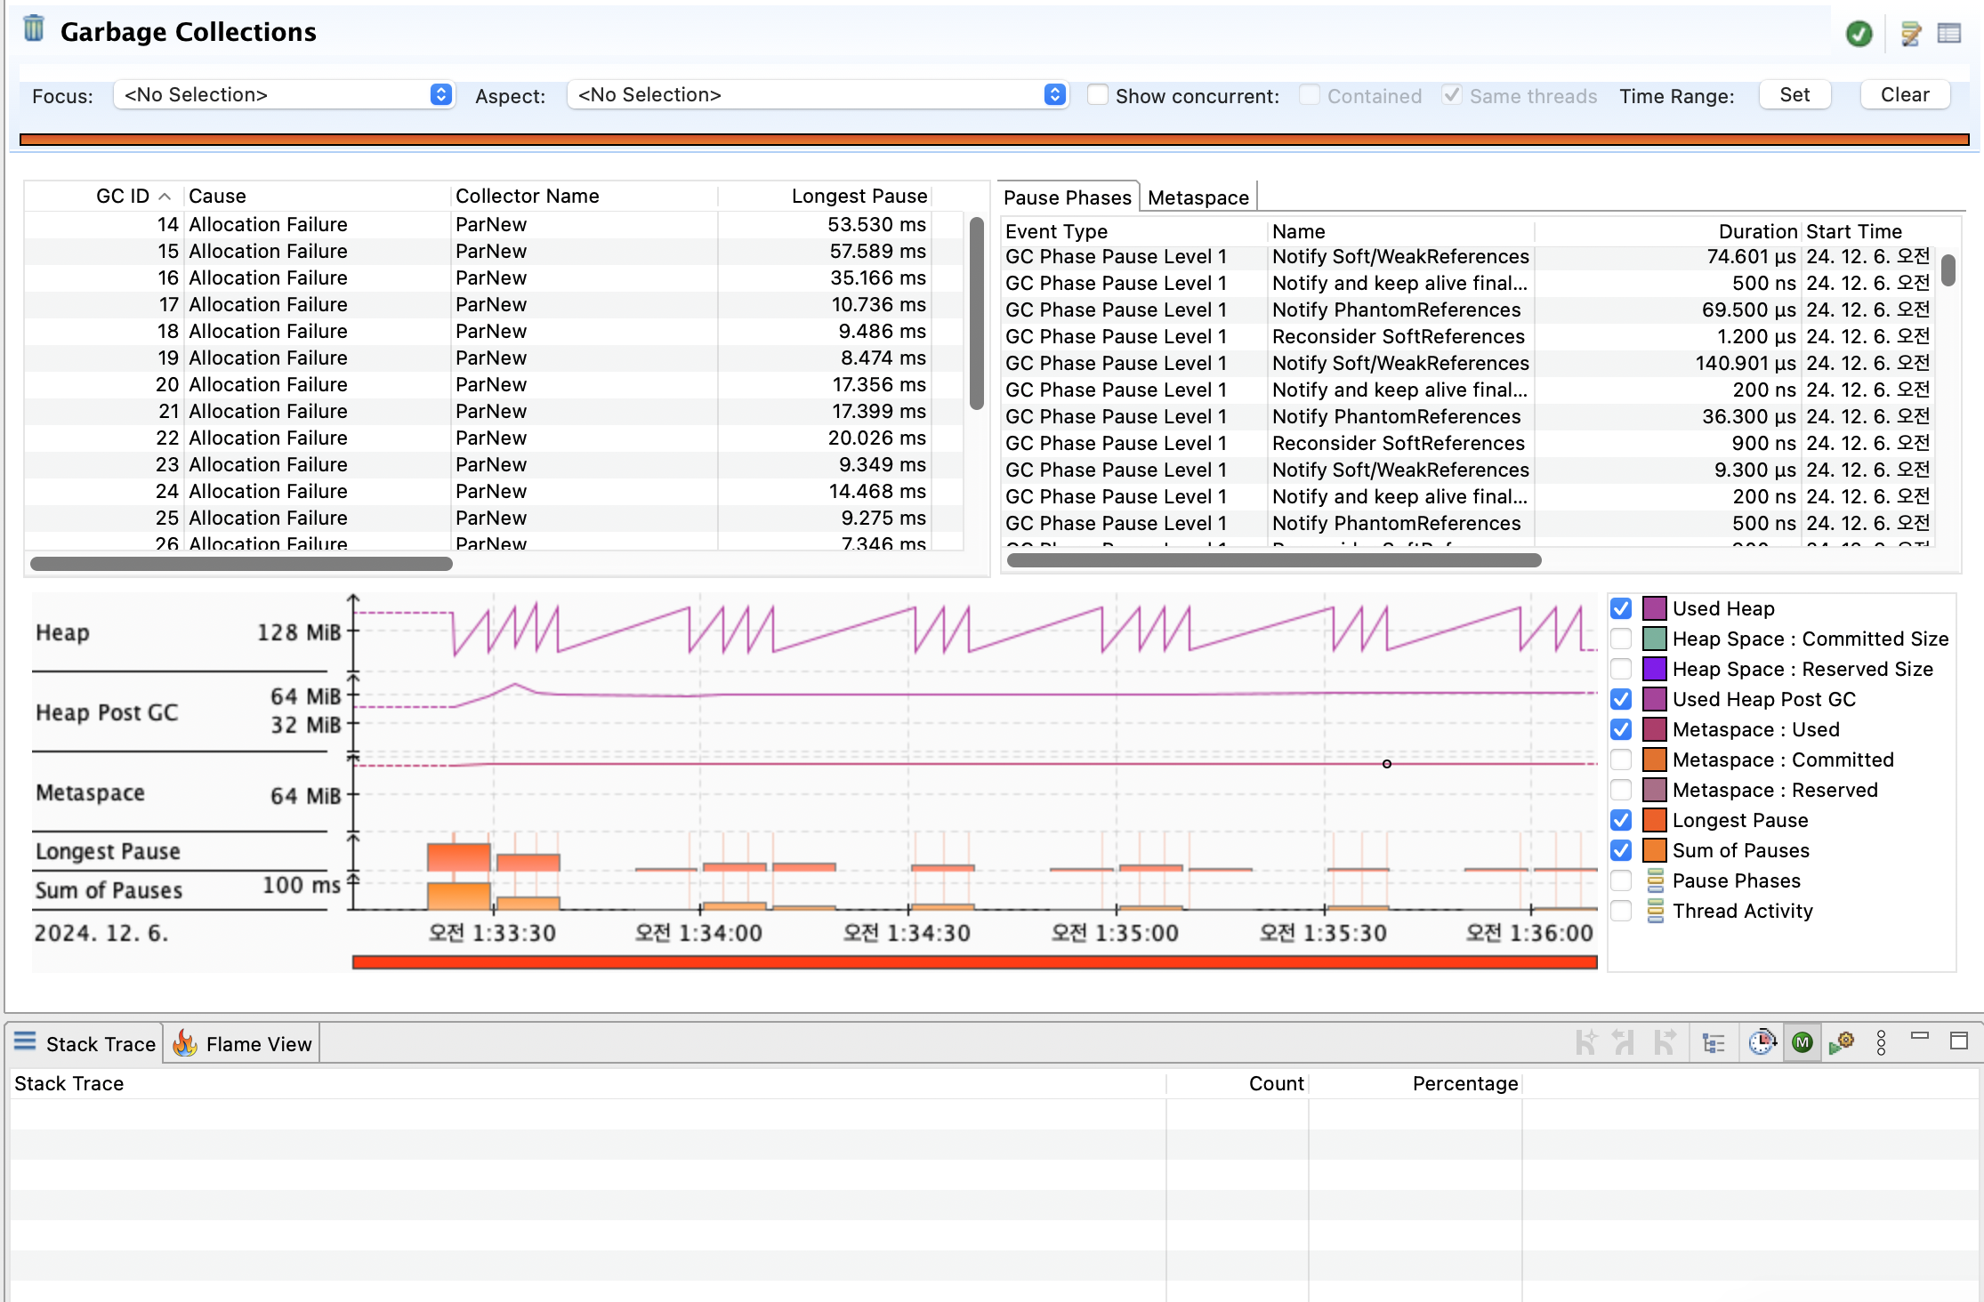Click the clock distribution icon in the stack trace toolbar
Image resolution: width=1984 pixels, height=1302 pixels.
(x=1762, y=1042)
